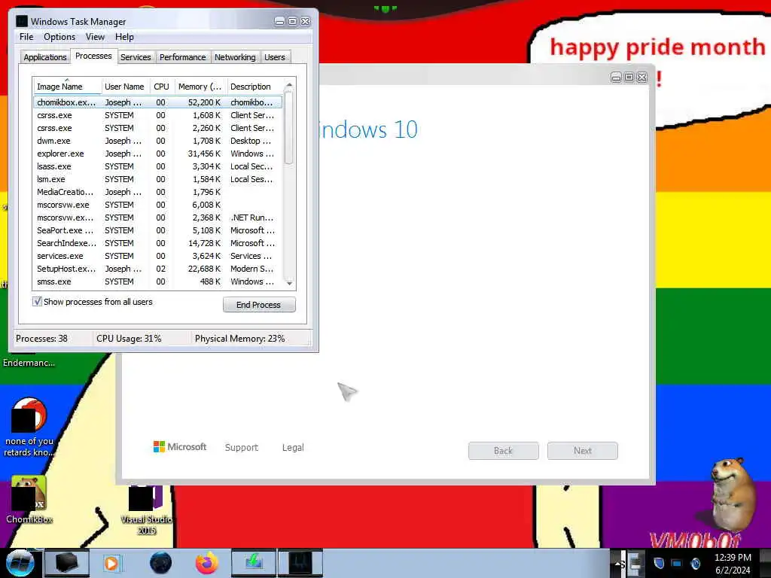Screen dimensions: 771x578
Task: Select the csrss.exe row with 2,260 K
Action: (x=158, y=128)
